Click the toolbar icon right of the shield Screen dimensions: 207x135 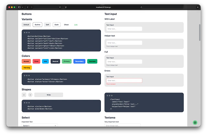(66, 7)
